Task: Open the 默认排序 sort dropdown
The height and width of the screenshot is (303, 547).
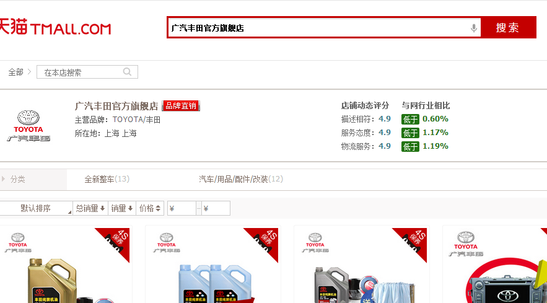Action: point(37,208)
